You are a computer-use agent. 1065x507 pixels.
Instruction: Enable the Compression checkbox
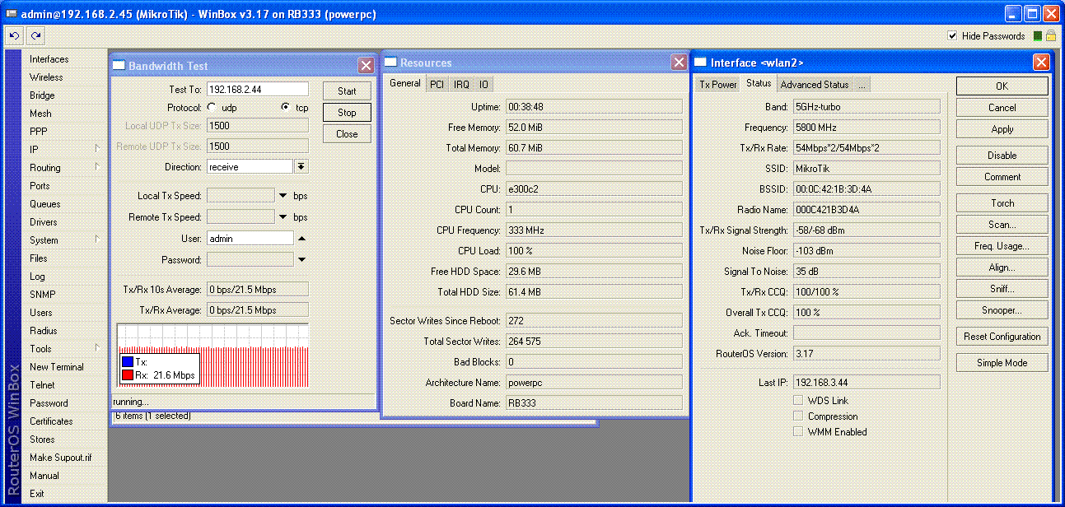(798, 416)
